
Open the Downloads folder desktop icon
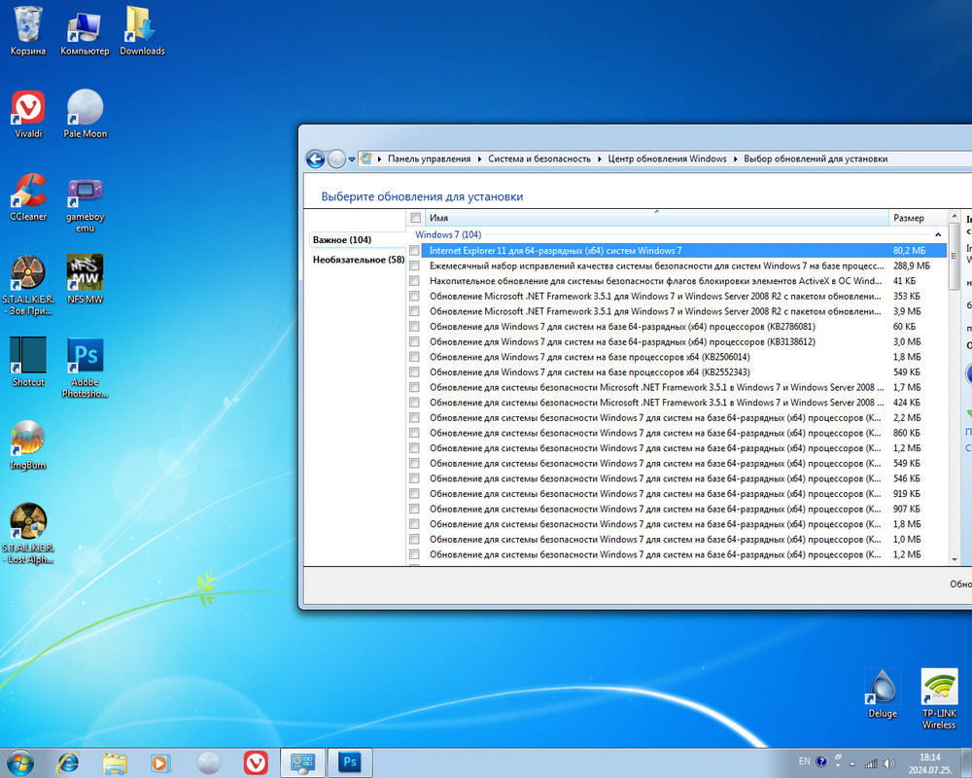pyautogui.click(x=142, y=31)
